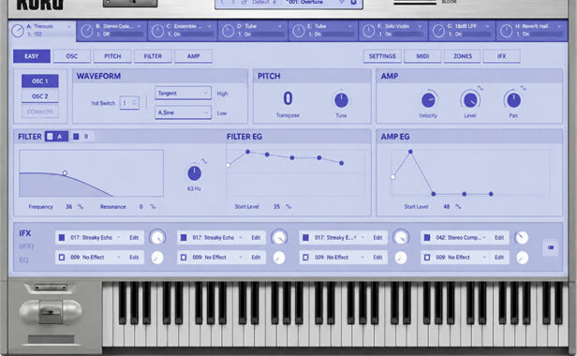The width and height of the screenshot is (577, 356).
Task: Toggle No Effect checkbox below 042: Stereo Comp
Action: click(427, 258)
